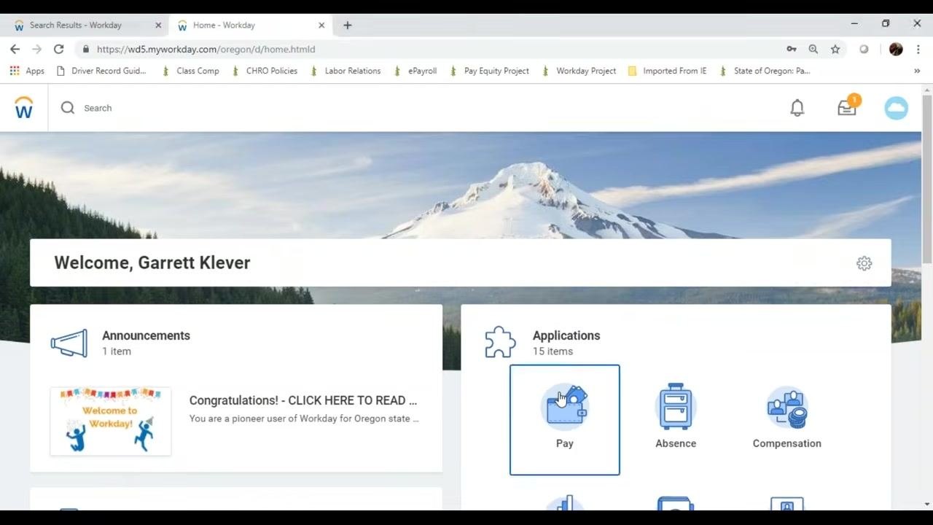Image resolution: width=933 pixels, height=525 pixels.
Task: Go back to the previous page
Action: coord(15,49)
